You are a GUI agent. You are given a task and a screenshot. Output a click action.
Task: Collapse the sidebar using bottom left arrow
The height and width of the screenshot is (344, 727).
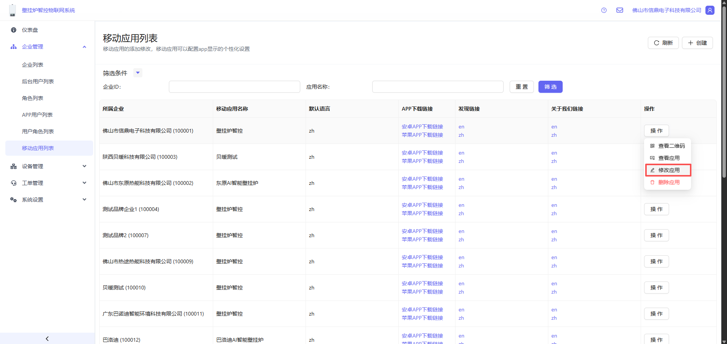pos(47,338)
